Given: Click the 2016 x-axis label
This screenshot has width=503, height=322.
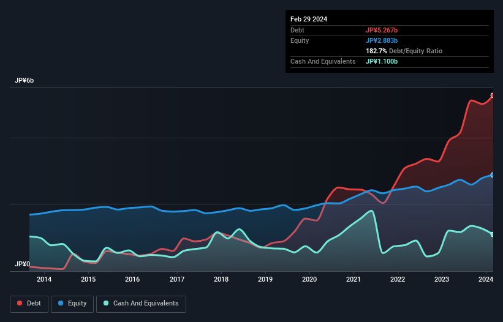Looking at the screenshot, I should [132, 279].
